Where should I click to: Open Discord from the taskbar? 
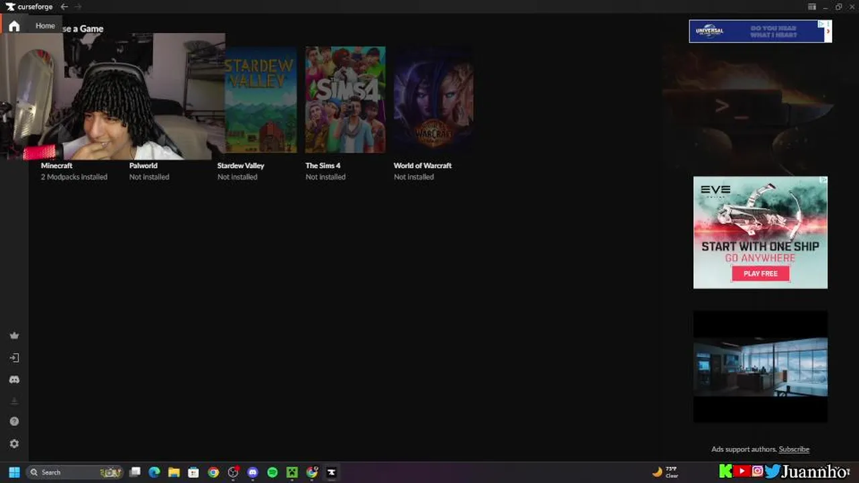point(252,472)
